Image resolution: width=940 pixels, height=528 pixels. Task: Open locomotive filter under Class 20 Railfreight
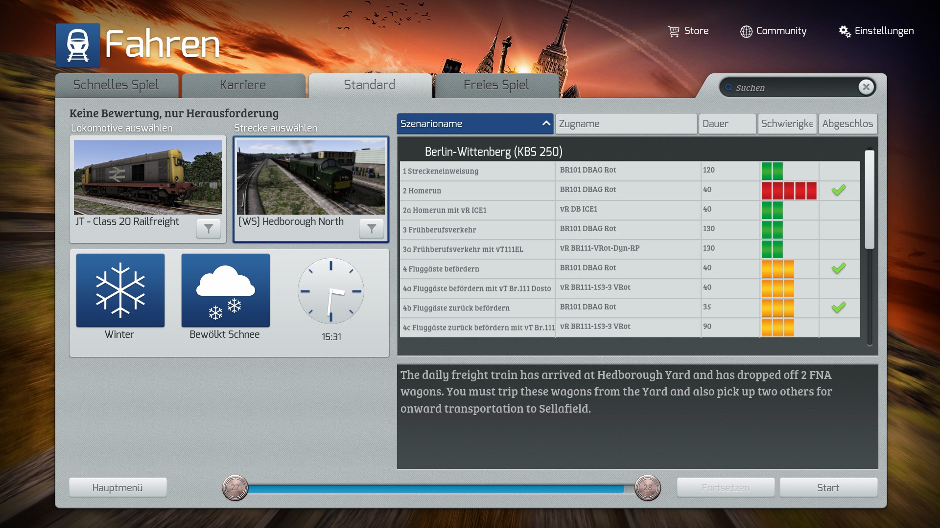coord(209,228)
